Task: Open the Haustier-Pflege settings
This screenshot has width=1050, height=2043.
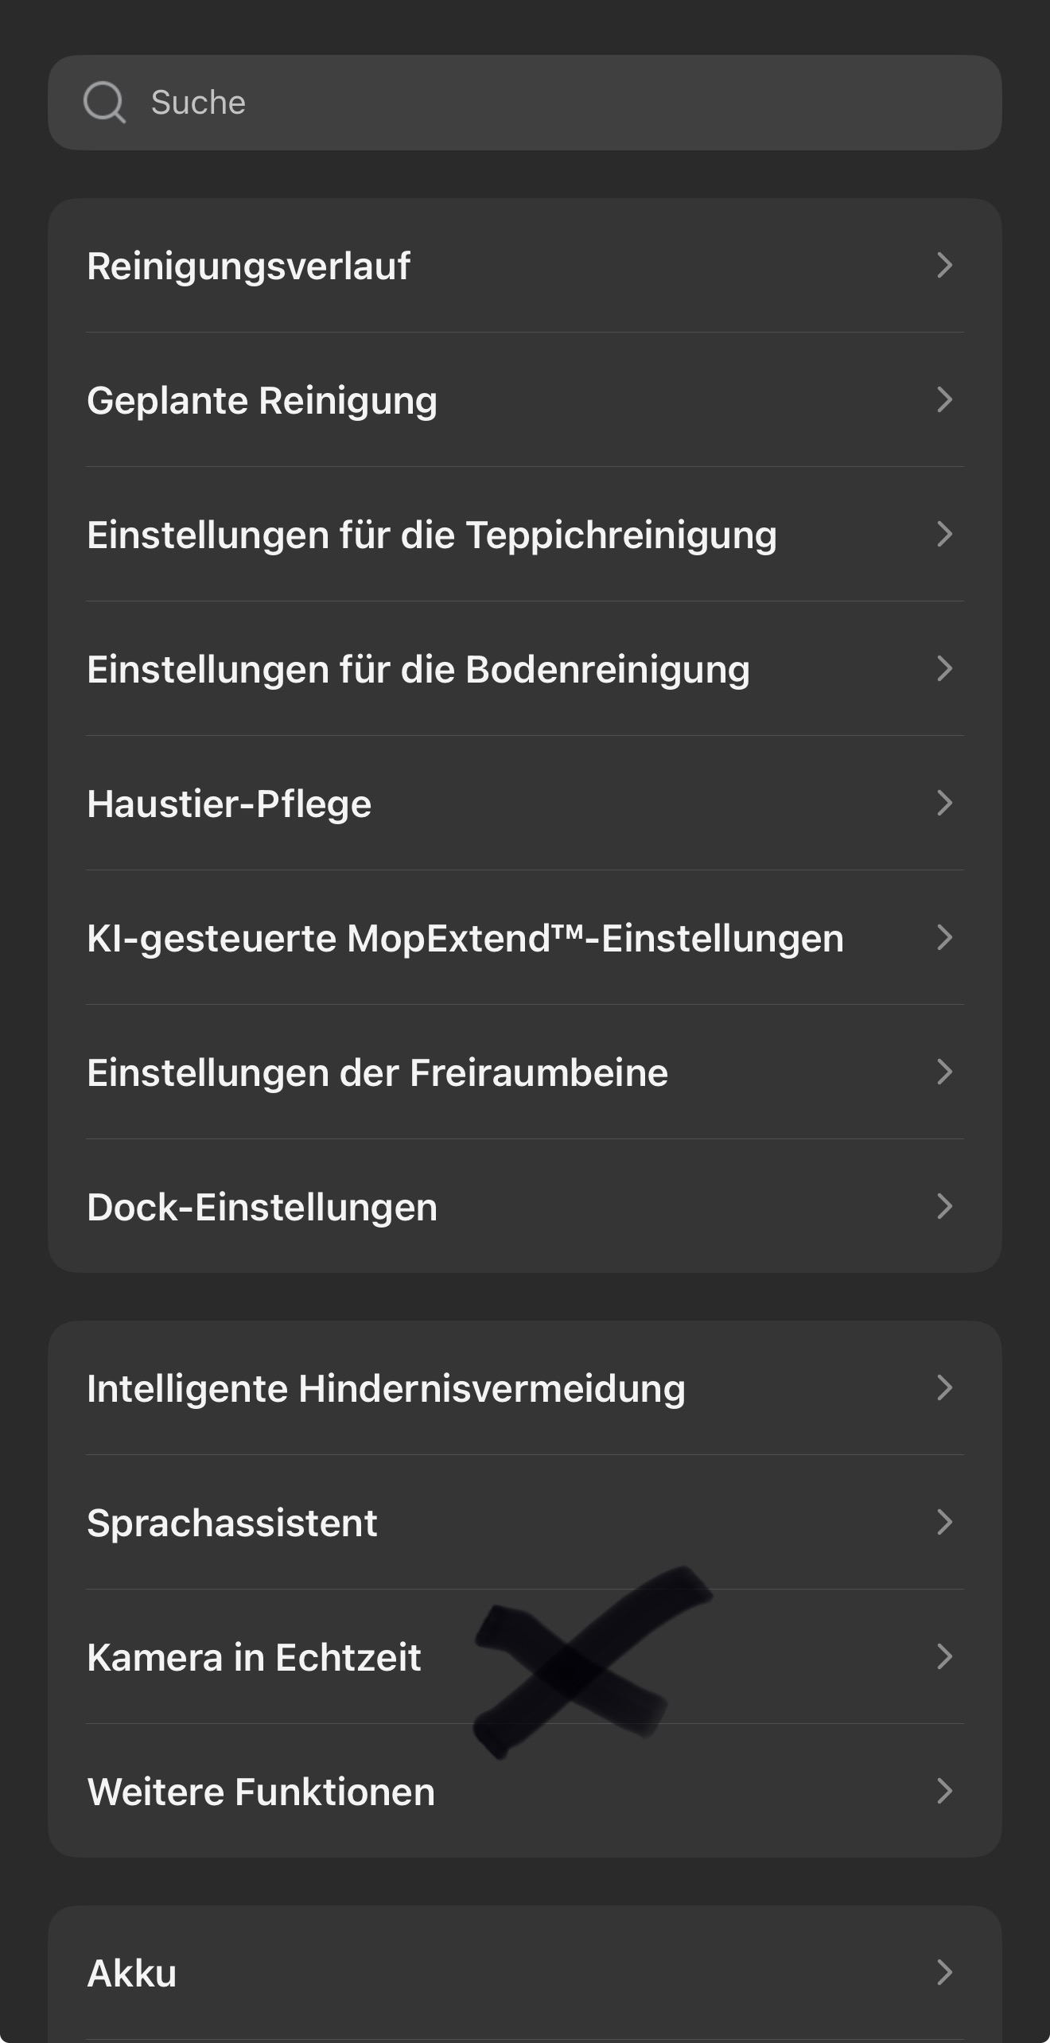Action: (229, 804)
